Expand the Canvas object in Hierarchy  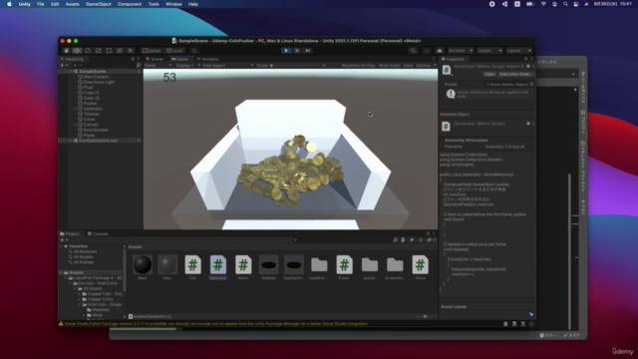tap(75, 125)
